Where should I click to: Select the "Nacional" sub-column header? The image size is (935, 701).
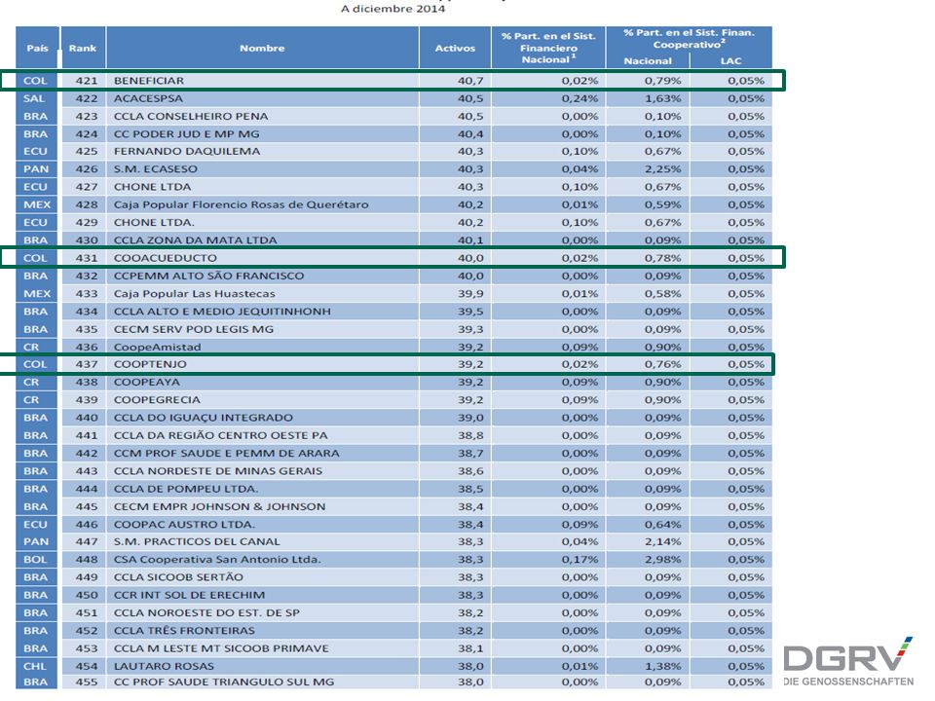pyautogui.click(x=648, y=60)
